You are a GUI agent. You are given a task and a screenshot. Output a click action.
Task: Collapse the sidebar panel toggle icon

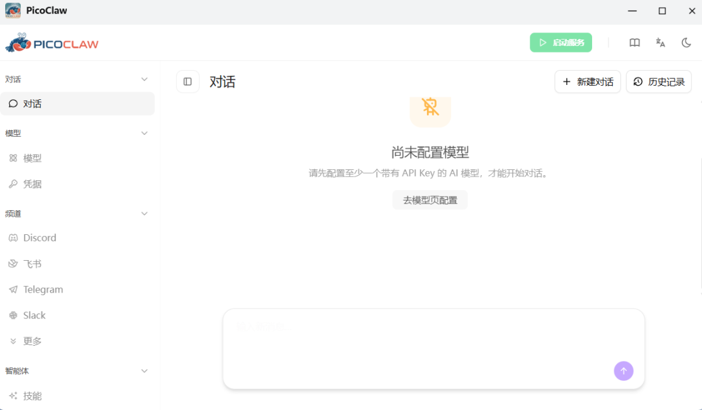[x=188, y=82]
